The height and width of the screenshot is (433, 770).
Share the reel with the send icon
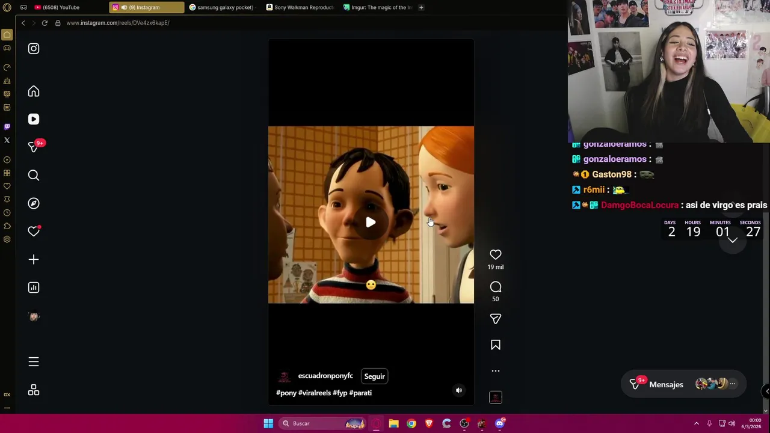tap(496, 319)
